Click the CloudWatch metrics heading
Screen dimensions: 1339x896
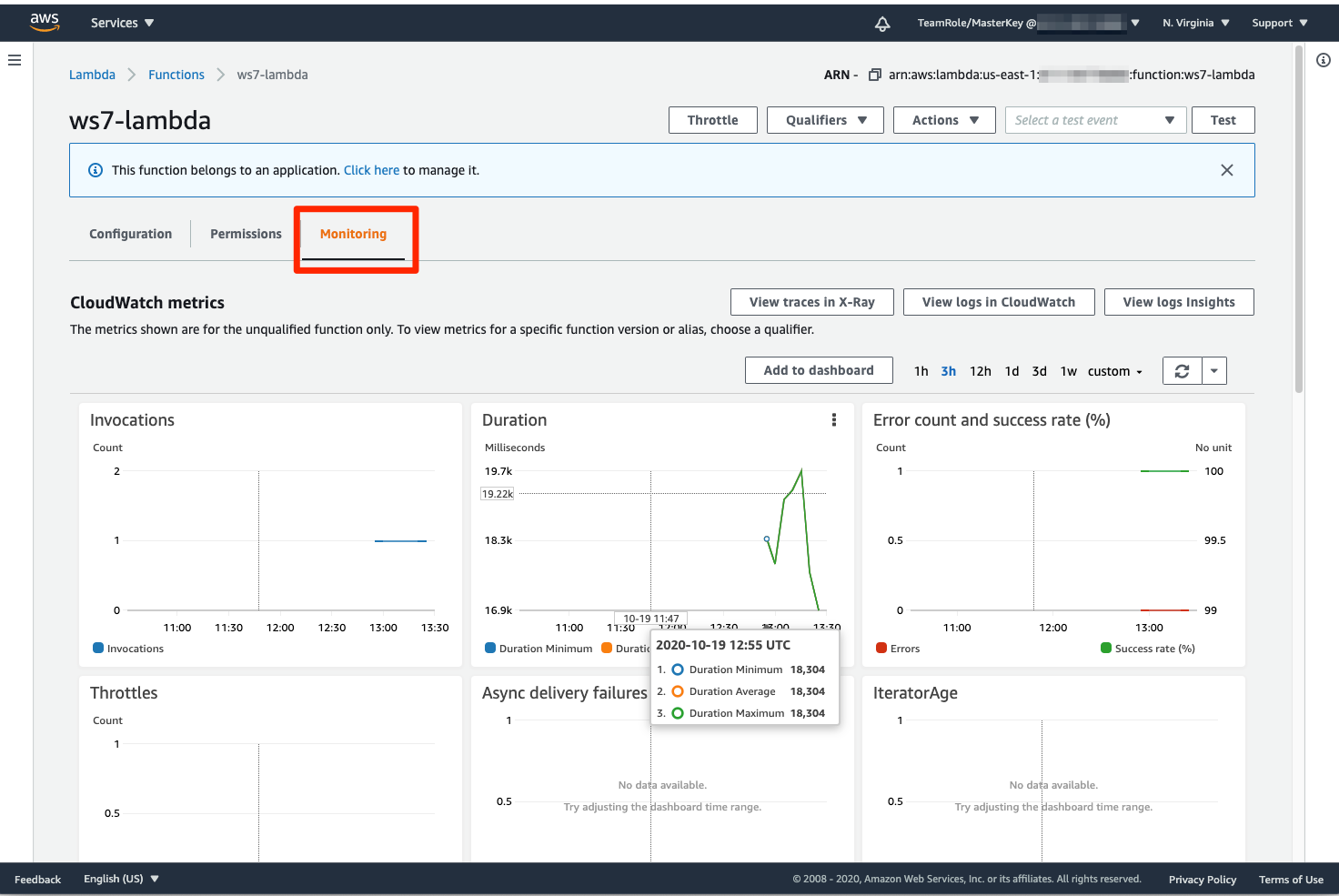147,303
